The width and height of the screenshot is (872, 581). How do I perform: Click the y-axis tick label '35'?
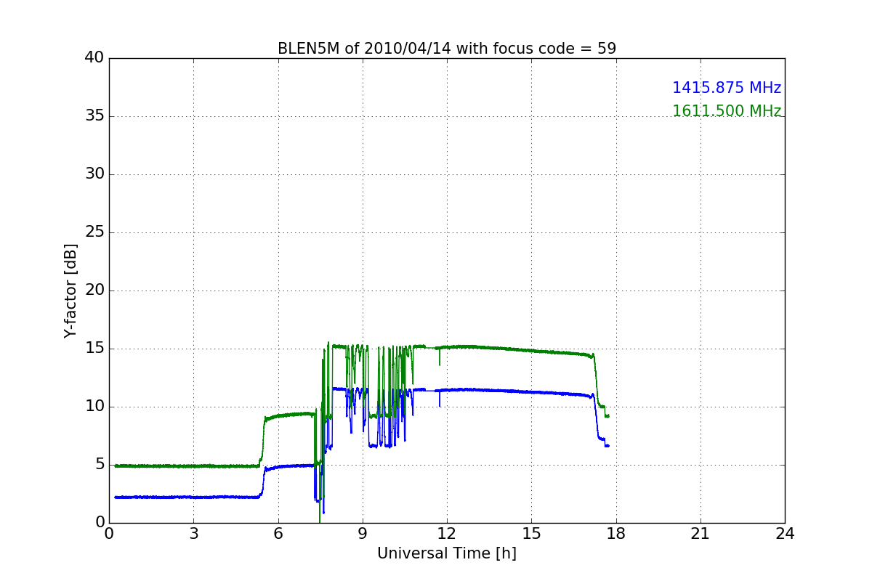point(94,116)
